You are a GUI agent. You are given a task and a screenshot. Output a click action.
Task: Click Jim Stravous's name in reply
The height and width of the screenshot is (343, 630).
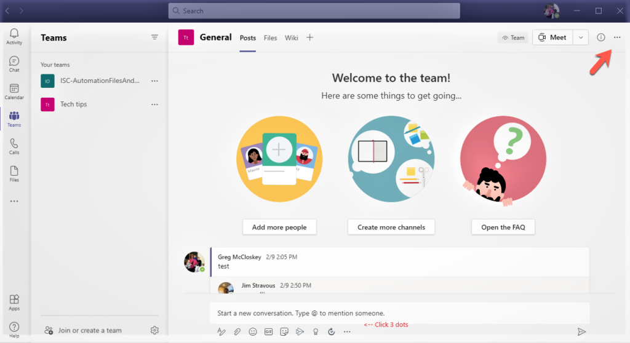click(258, 286)
